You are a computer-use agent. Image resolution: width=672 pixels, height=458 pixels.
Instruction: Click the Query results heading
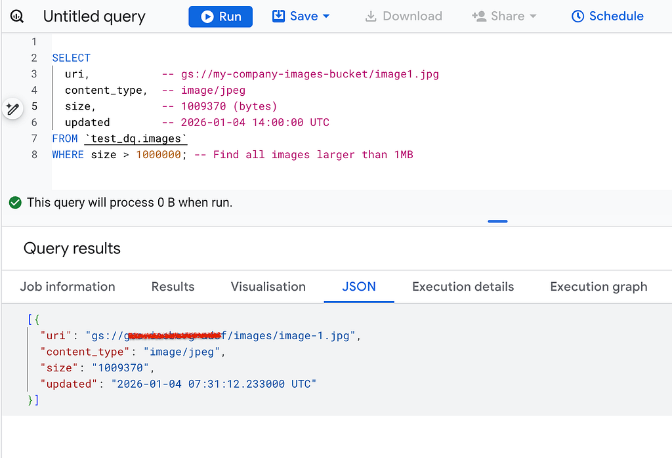pyautogui.click(x=72, y=249)
